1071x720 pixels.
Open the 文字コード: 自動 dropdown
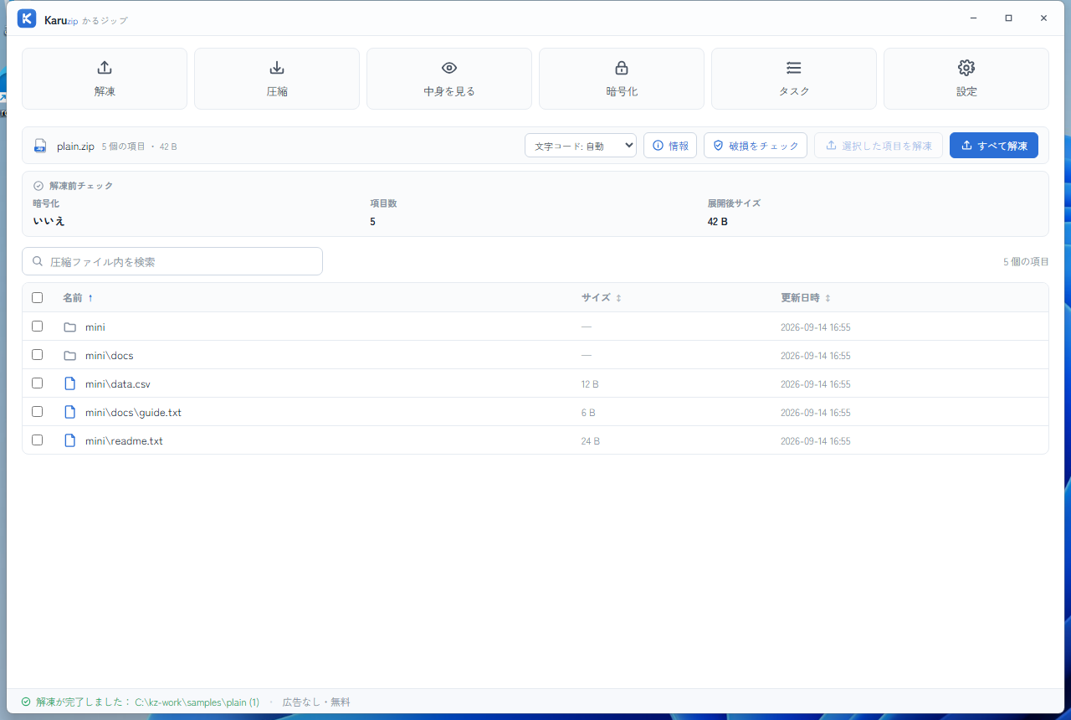click(x=581, y=146)
